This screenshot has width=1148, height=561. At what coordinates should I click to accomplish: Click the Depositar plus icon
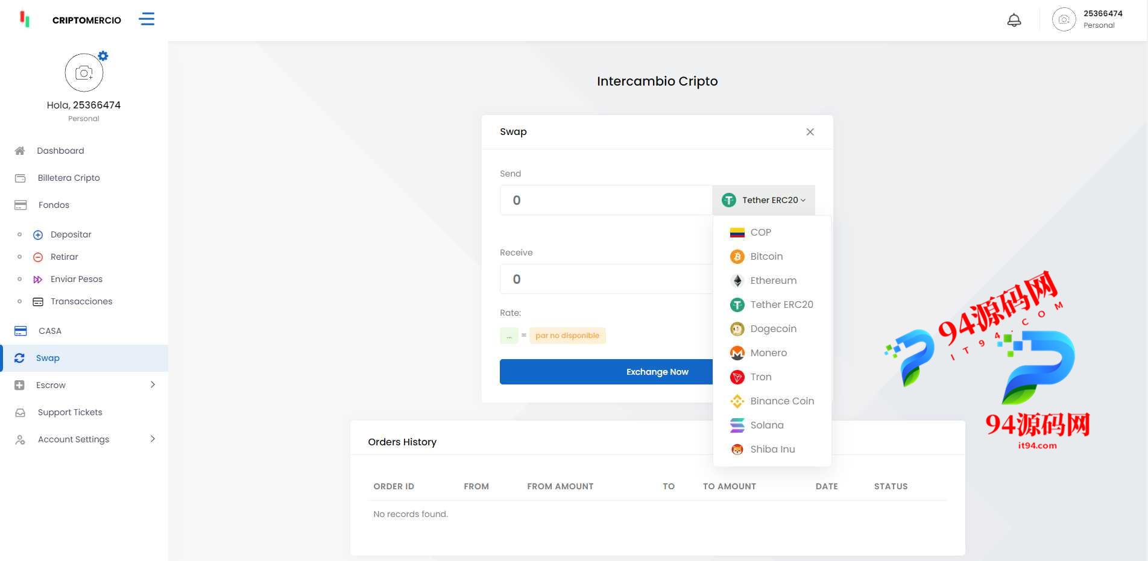(x=38, y=234)
